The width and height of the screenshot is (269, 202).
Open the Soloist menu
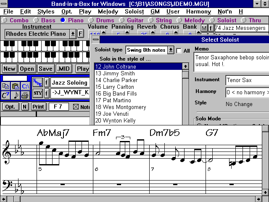pyautogui.click(x=134, y=11)
